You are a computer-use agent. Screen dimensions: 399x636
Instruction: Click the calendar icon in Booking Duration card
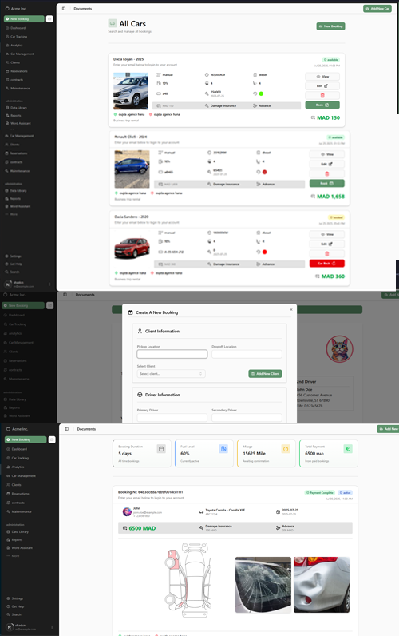(161, 448)
